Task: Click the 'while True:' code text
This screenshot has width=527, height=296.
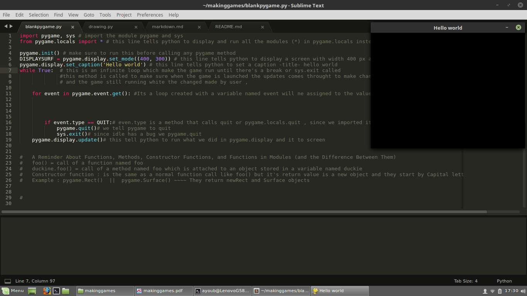Action: tap(37, 70)
